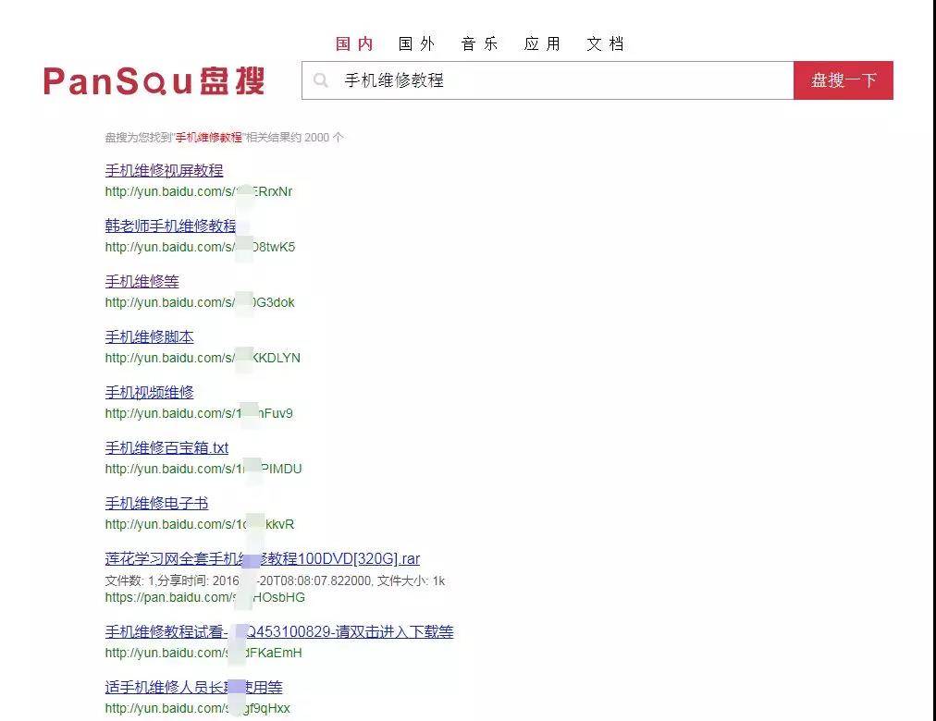This screenshot has width=936, height=721.
Task: Click the result count text 相关结果约 2000 个
Action: (295, 138)
